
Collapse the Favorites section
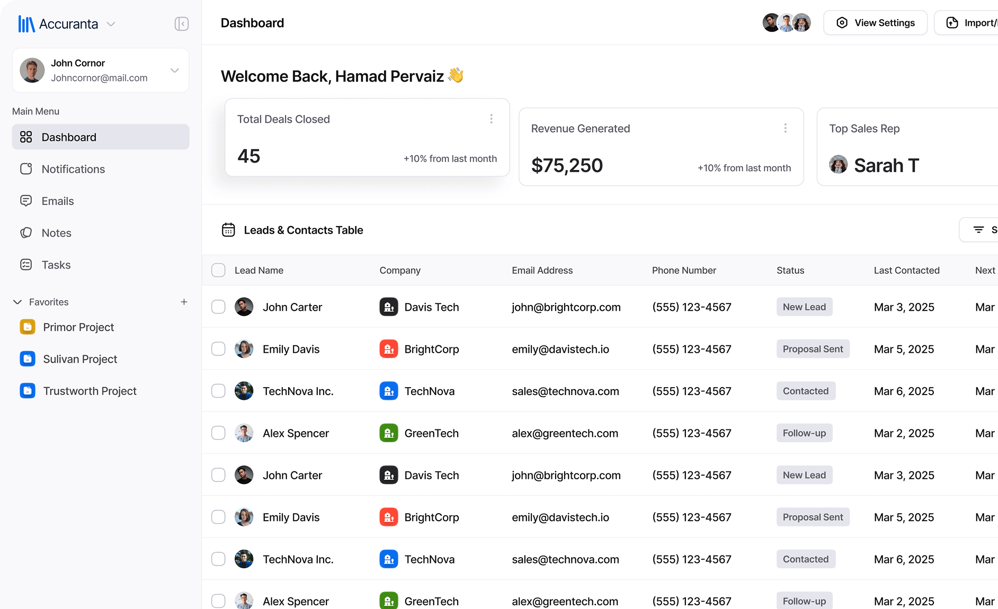17,302
